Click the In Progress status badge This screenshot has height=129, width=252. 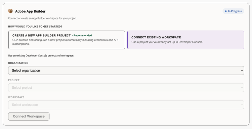(x=233, y=11)
